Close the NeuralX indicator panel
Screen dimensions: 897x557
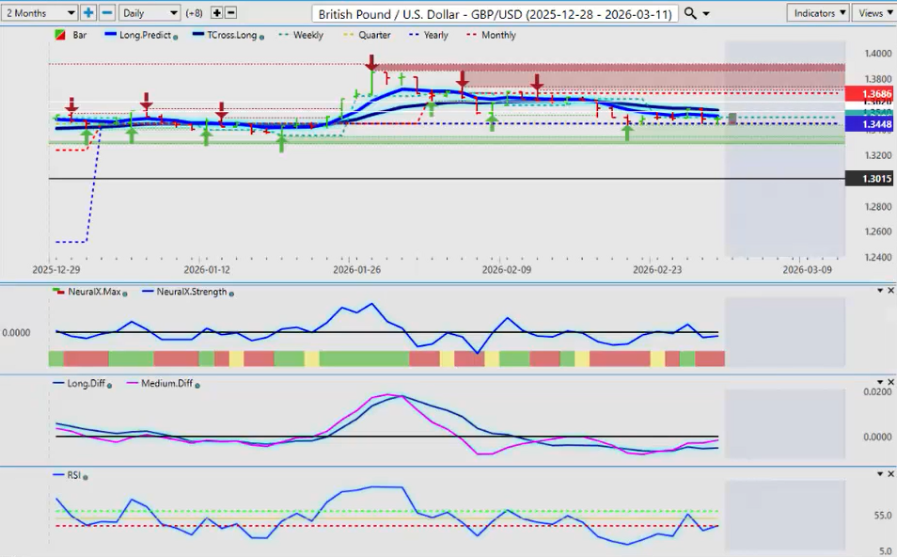(890, 291)
